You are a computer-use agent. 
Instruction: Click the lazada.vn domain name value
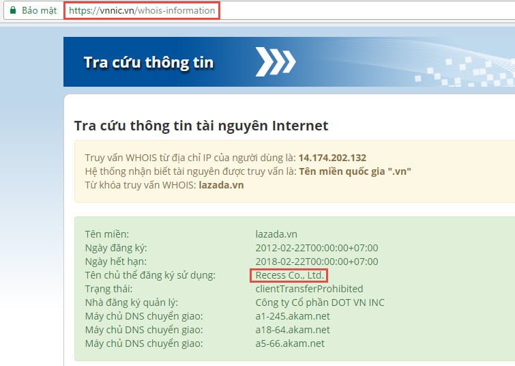[276, 234]
